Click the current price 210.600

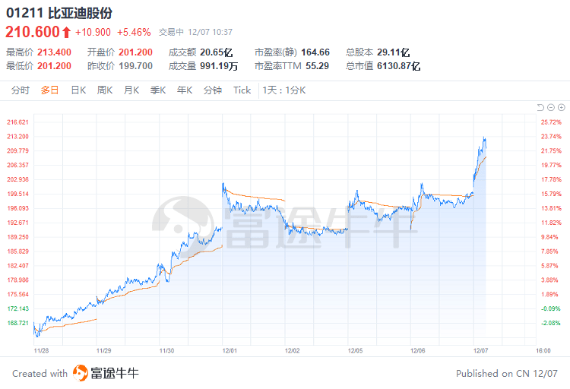pos(33,32)
